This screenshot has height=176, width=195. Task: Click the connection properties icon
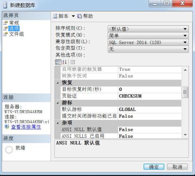pyautogui.click(x=7, y=127)
